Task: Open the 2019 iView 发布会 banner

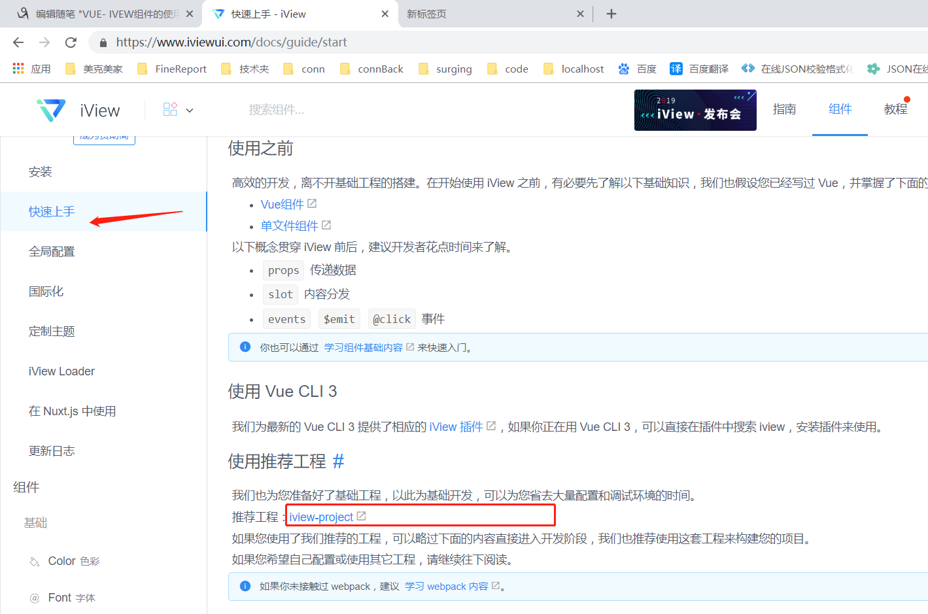Action: pos(695,110)
